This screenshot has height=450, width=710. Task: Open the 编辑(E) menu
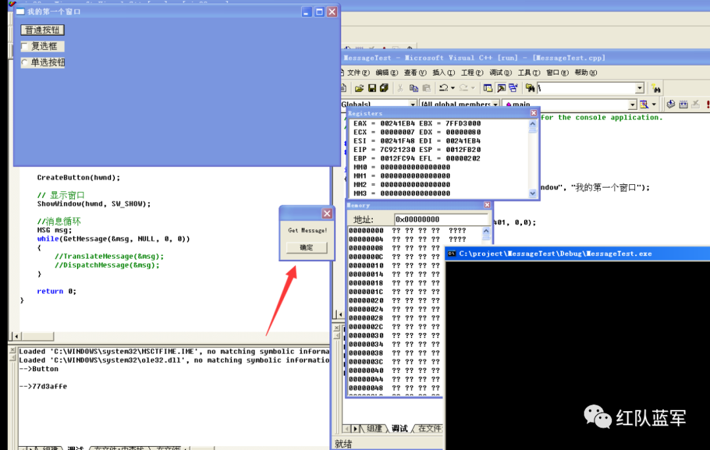[x=387, y=72]
